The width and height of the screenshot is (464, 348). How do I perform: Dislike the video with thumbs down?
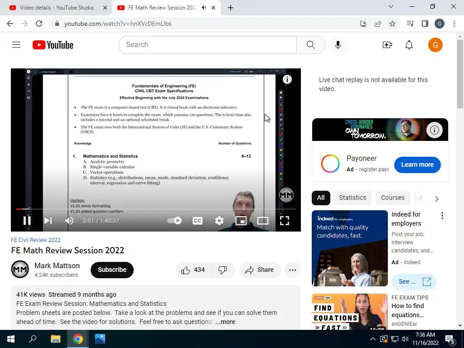pyautogui.click(x=223, y=270)
